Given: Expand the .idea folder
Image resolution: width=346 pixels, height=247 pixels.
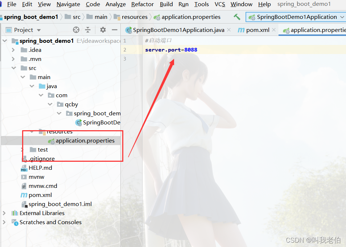Looking at the screenshot, I should tap(13, 50).
